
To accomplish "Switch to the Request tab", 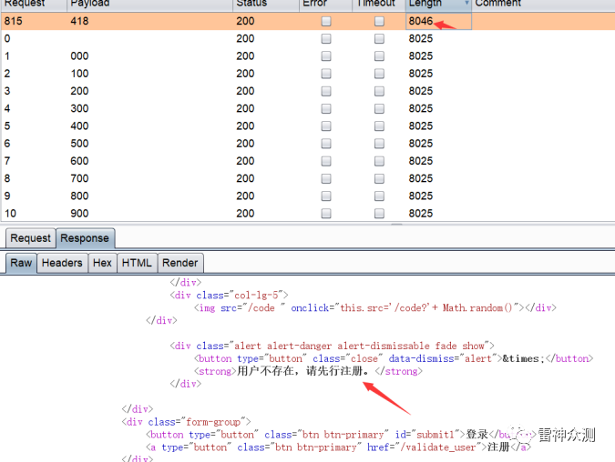I will coord(30,238).
